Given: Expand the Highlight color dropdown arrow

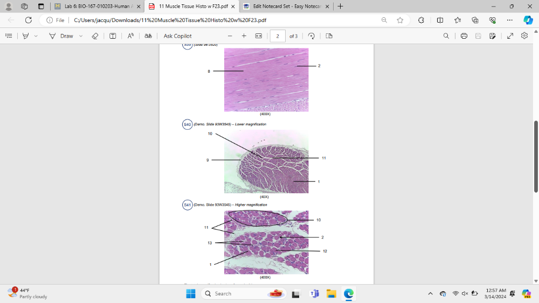Looking at the screenshot, I should (x=36, y=36).
